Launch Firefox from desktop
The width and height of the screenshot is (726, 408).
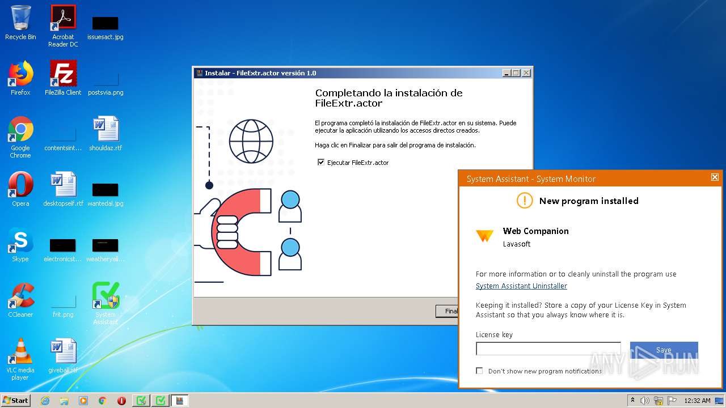point(20,78)
